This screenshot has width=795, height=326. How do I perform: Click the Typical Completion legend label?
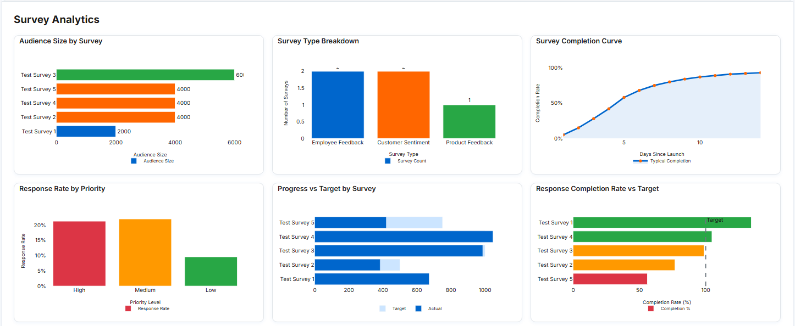click(x=671, y=161)
